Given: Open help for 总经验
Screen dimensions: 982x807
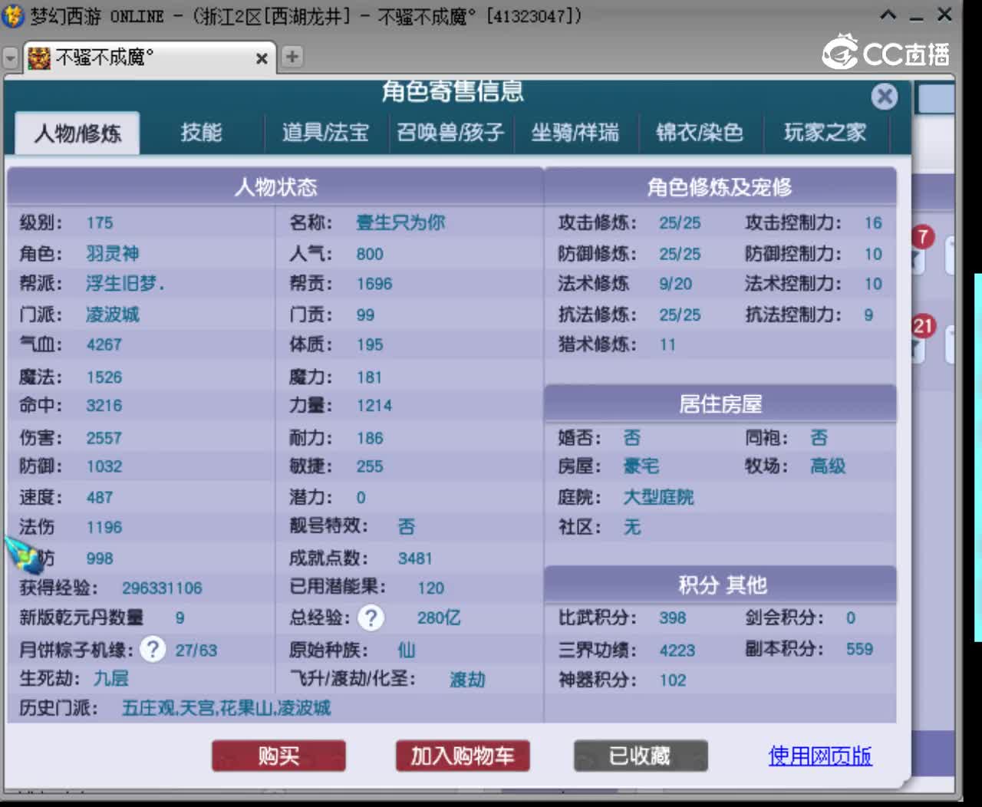Looking at the screenshot, I should point(371,618).
